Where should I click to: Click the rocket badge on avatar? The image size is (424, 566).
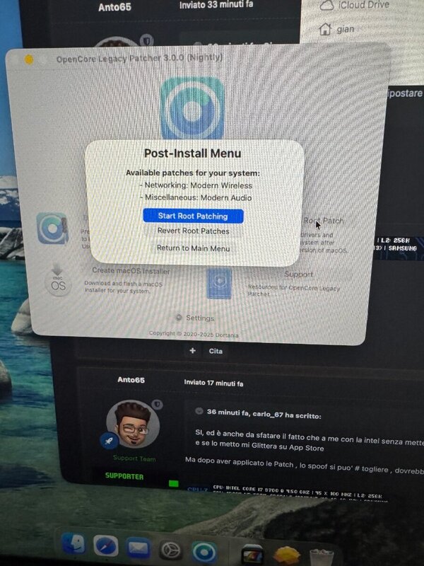109,441
